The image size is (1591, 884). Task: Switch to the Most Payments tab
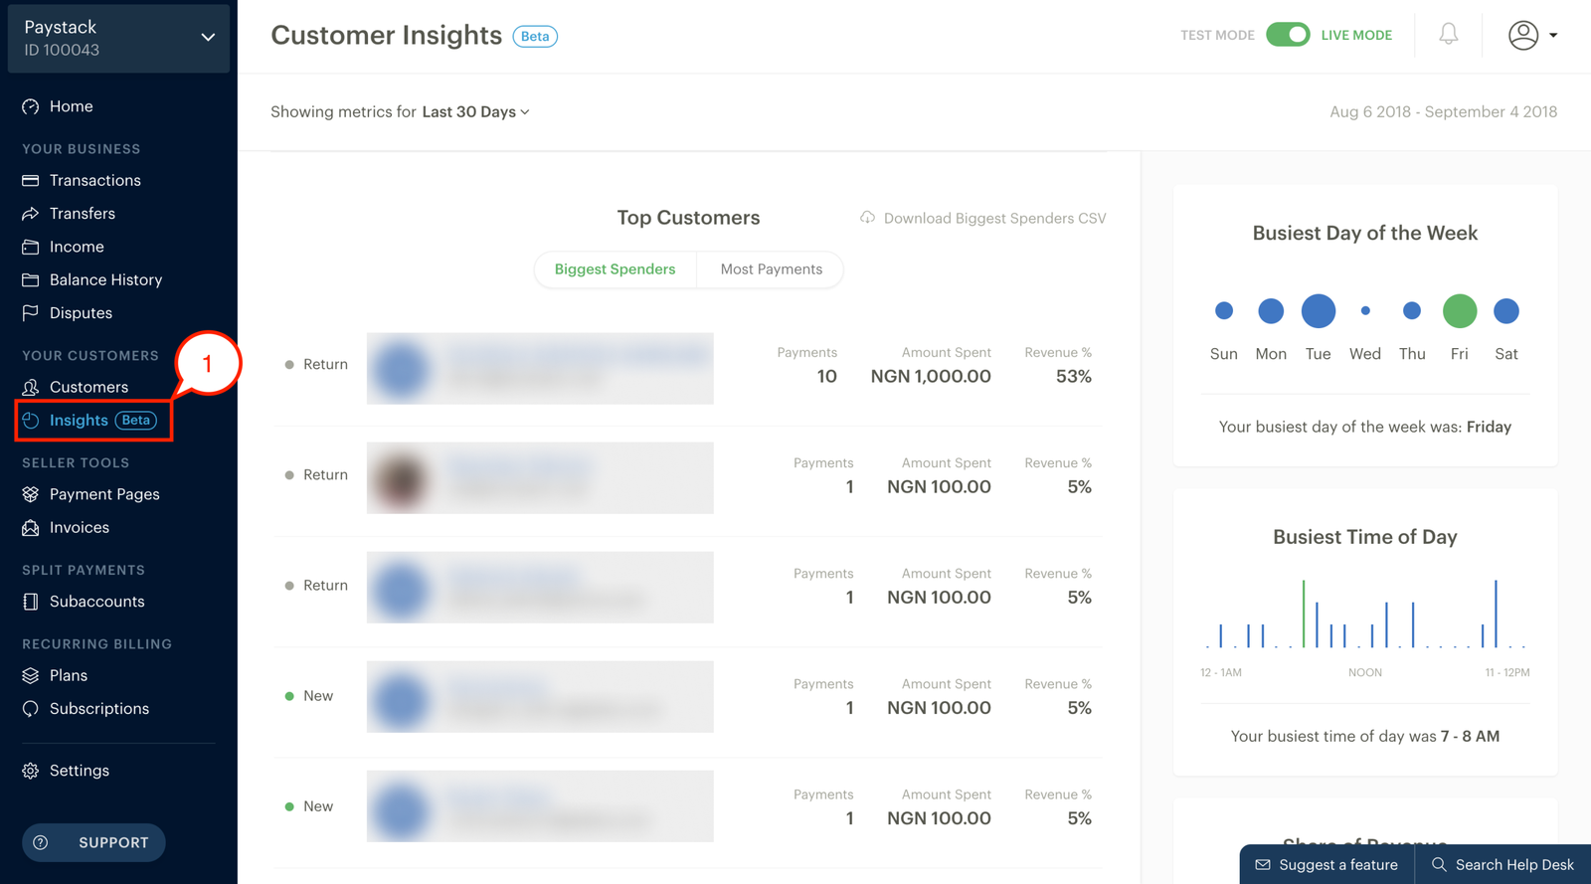771,269
